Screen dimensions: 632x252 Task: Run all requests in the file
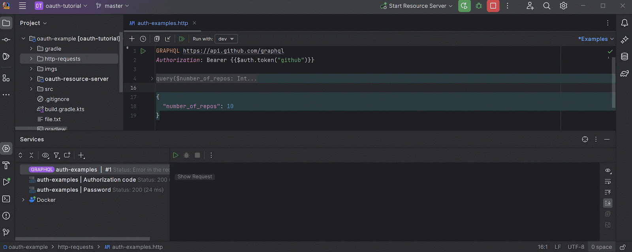pyautogui.click(x=182, y=39)
